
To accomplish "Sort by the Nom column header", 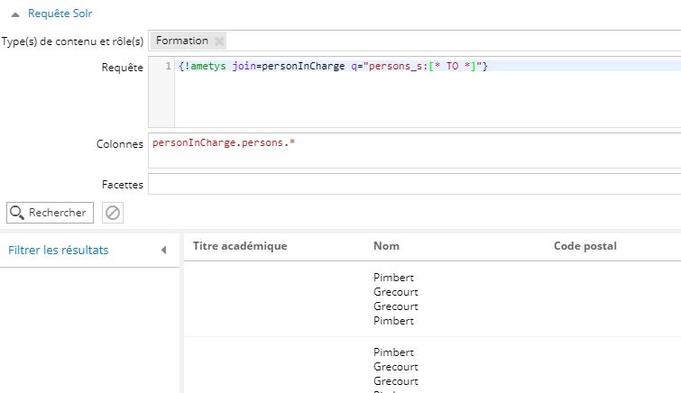I will pyautogui.click(x=386, y=246).
